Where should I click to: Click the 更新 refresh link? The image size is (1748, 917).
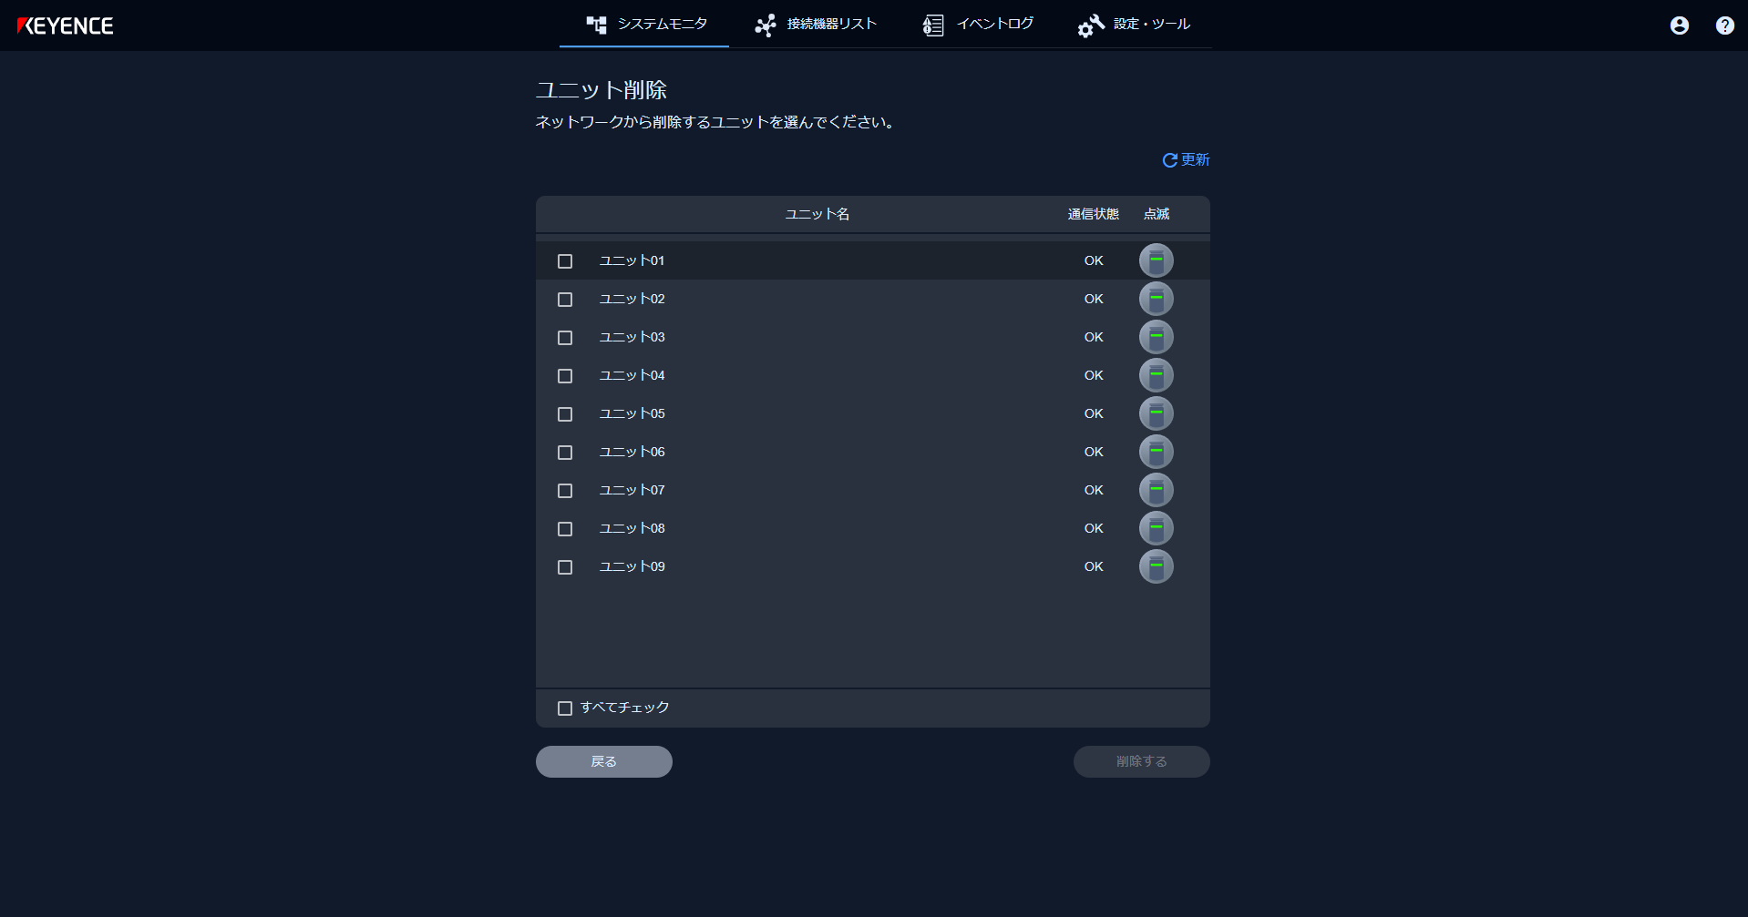coord(1186,160)
